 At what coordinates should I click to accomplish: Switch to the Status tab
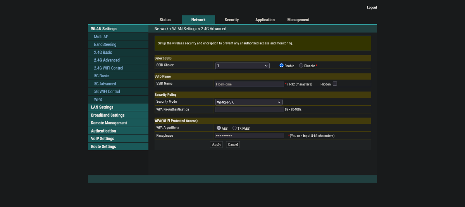pos(165,20)
